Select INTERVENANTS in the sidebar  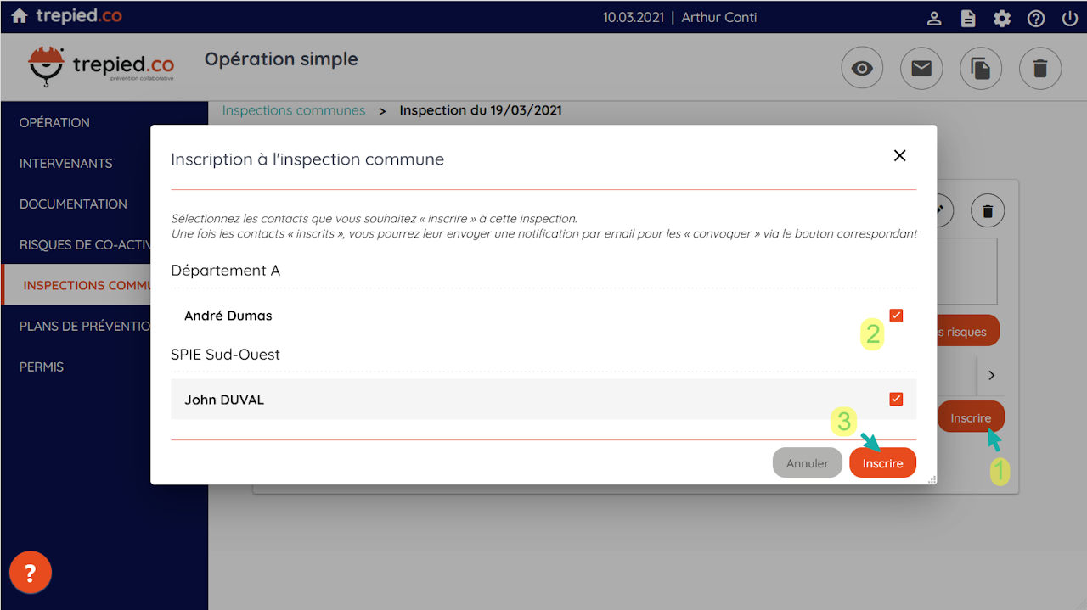coord(65,163)
